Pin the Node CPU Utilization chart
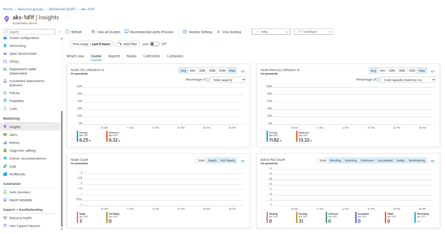Viewport: 445px width, 234px height. (x=243, y=71)
